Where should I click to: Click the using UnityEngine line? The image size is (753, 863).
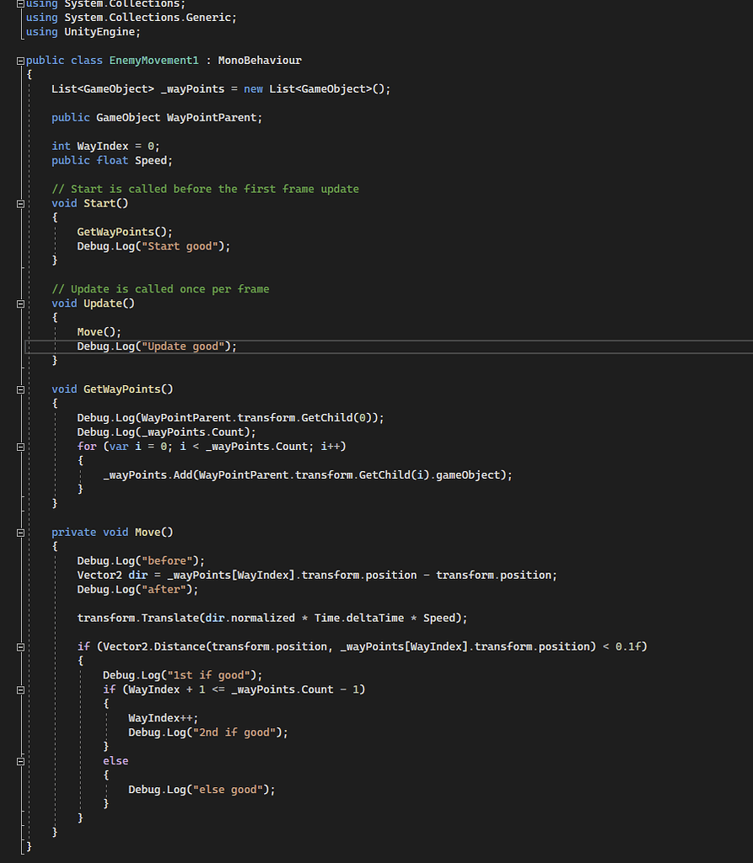[83, 32]
